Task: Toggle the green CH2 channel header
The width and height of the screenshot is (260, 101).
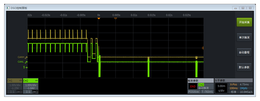Action: tap(30, 81)
